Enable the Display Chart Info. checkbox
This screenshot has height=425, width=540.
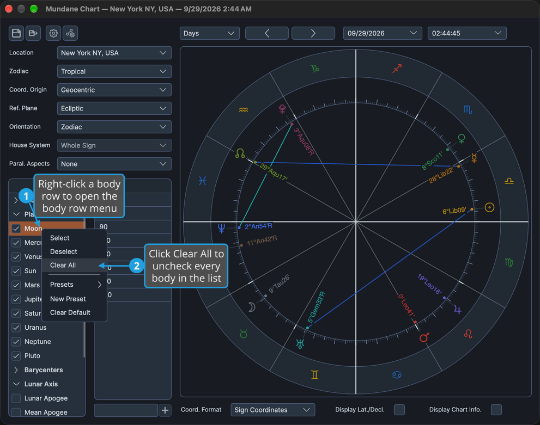pyautogui.click(x=496, y=410)
